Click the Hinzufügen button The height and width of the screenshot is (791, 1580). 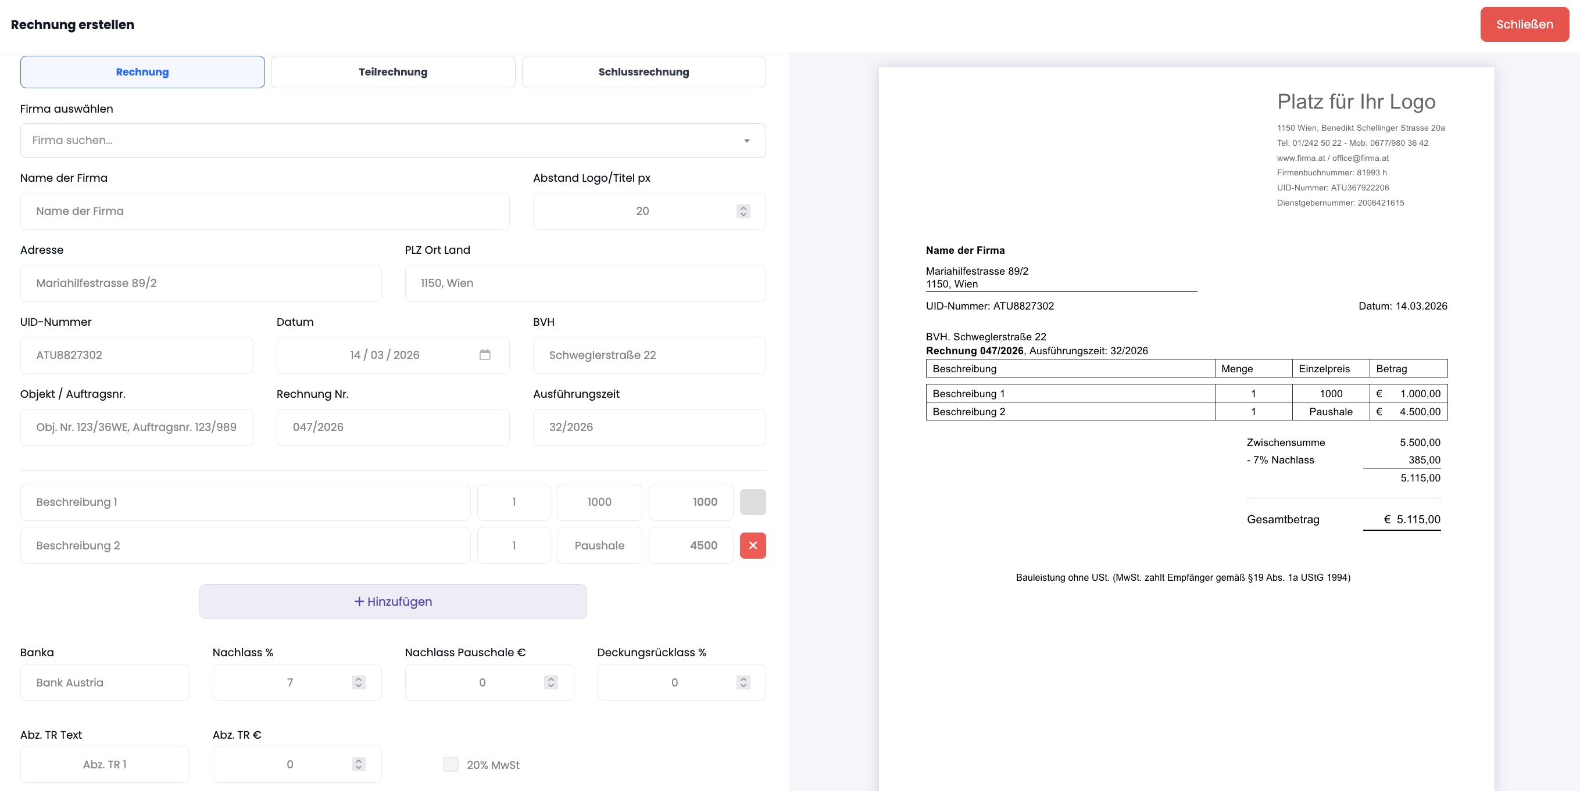coord(392,602)
